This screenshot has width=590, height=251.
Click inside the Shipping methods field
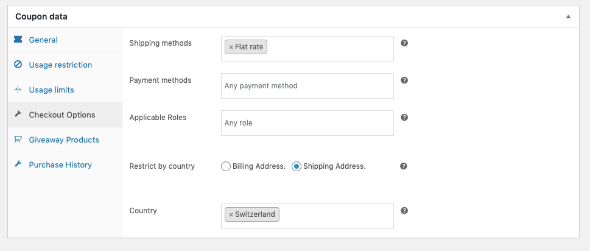tap(329, 48)
